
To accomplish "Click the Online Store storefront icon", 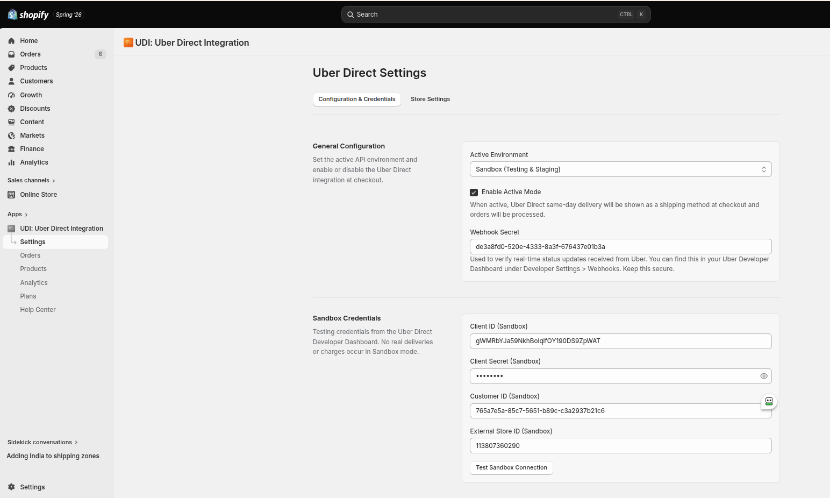I will pyautogui.click(x=11, y=195).
